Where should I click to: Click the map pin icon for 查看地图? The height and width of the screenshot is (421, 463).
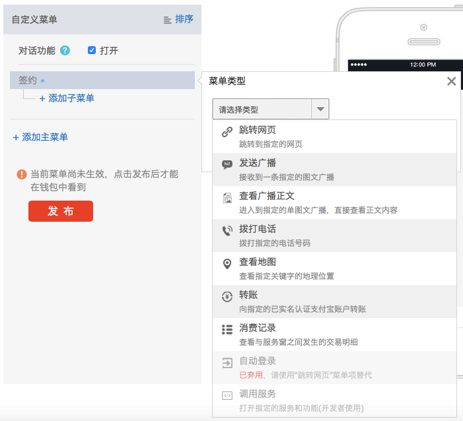(x=227, y=264)
